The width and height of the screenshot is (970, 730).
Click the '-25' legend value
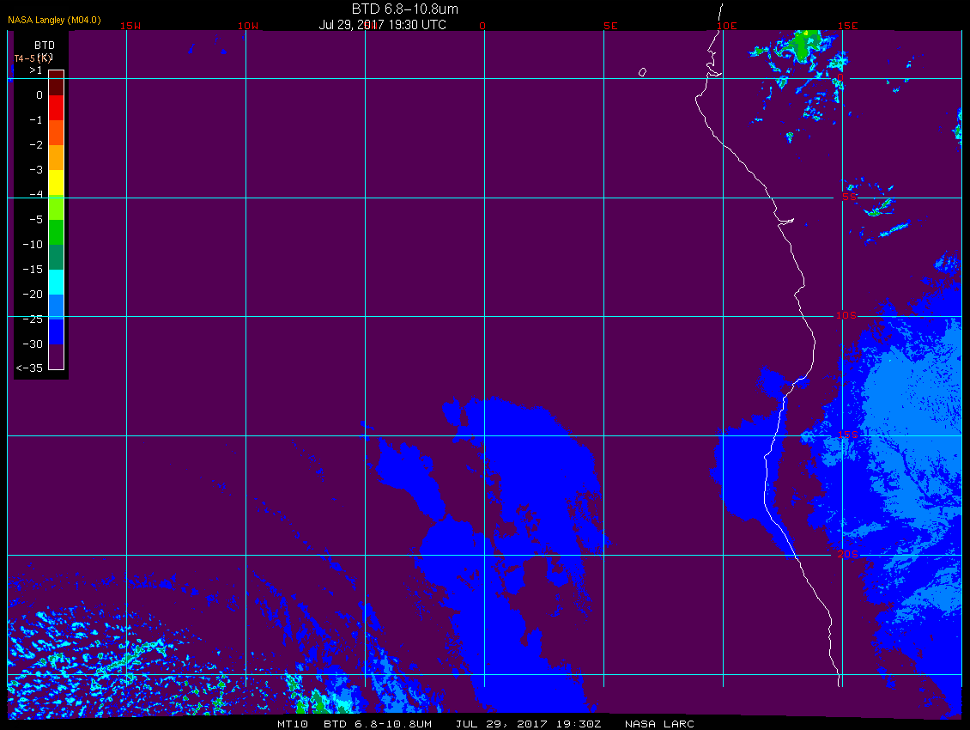click(x=33, y=319)
